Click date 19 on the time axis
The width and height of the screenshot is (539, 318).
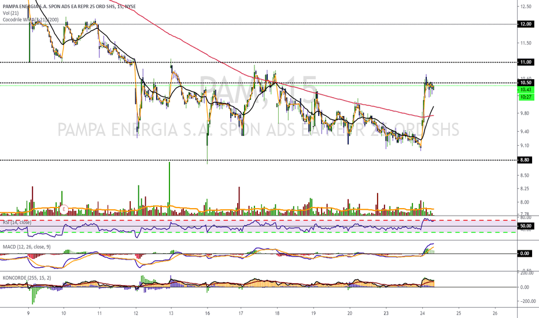(x=313, y=313)
